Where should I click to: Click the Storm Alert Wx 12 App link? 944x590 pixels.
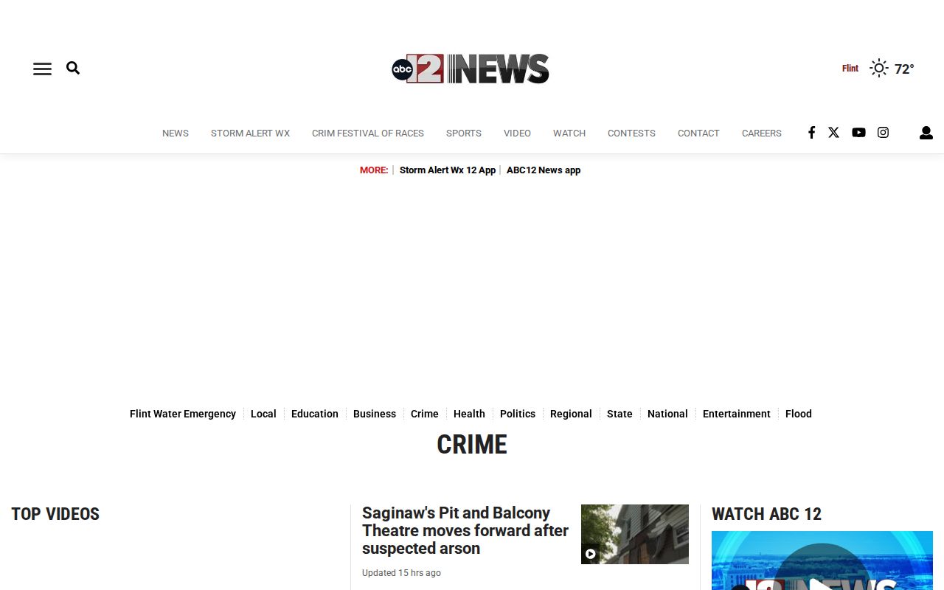coord(448,170)
